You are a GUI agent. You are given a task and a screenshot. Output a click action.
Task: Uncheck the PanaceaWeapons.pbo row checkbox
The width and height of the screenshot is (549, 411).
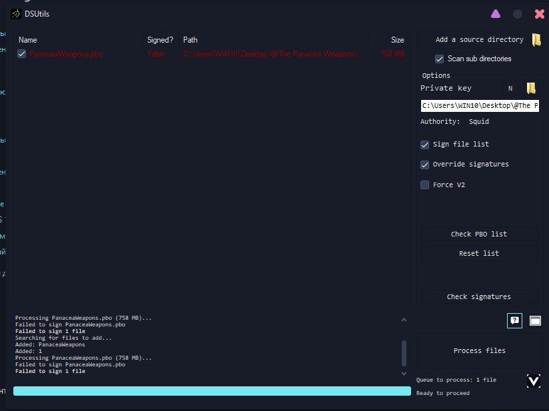point(22,54)
